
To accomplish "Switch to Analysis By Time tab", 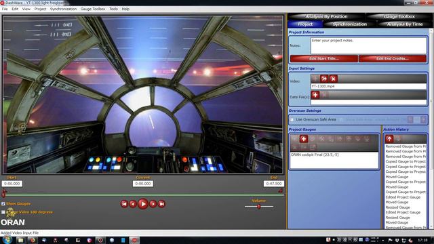I will click(405, 24).
